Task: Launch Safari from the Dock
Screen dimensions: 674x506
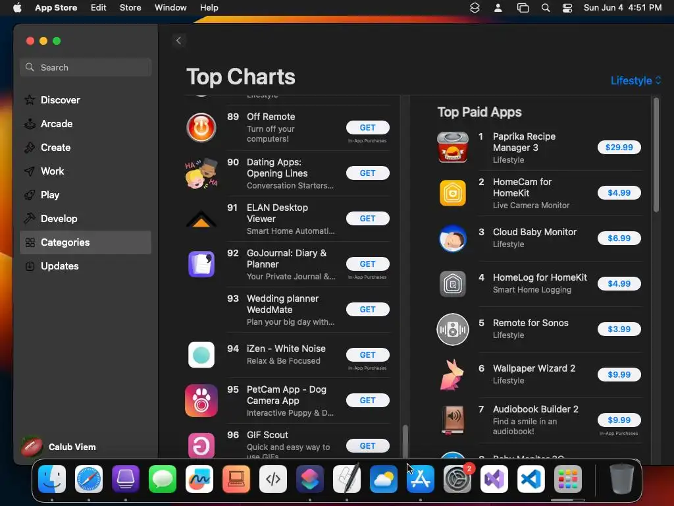Action: point(89,479)
